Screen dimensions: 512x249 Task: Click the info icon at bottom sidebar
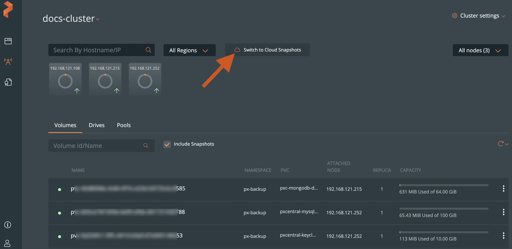[8, 225]
